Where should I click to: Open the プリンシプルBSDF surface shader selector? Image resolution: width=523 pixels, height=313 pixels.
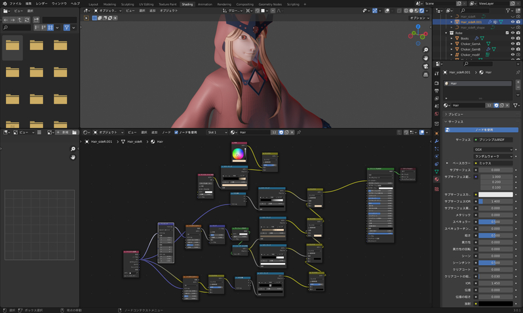pyautogui.click(x=494, y=140)
